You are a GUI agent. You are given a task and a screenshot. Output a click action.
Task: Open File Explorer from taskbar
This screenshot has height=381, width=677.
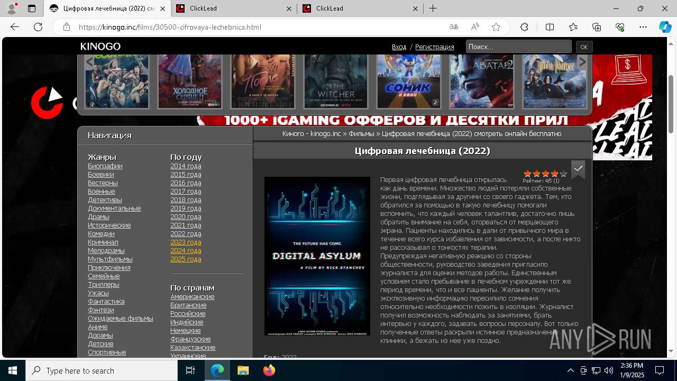(x=243, y=370)
